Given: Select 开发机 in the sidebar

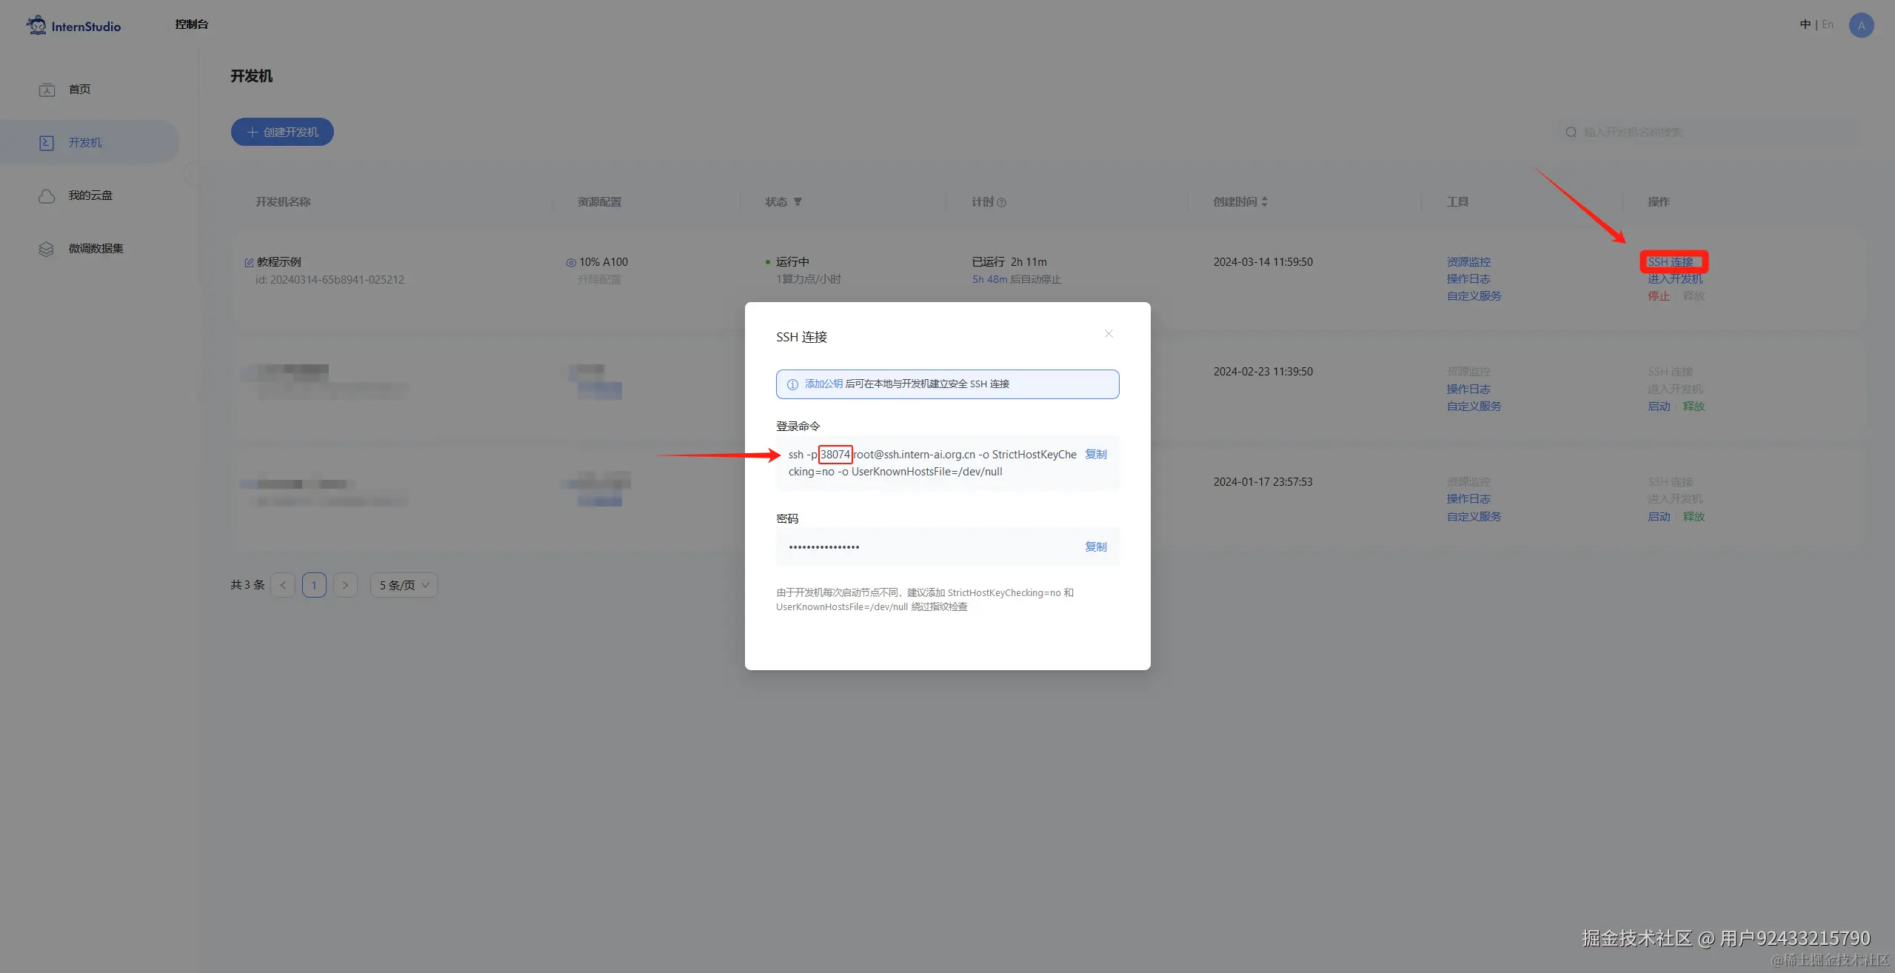Looking at the screenshot, I should pyautogui.click(x=85, y=143).
